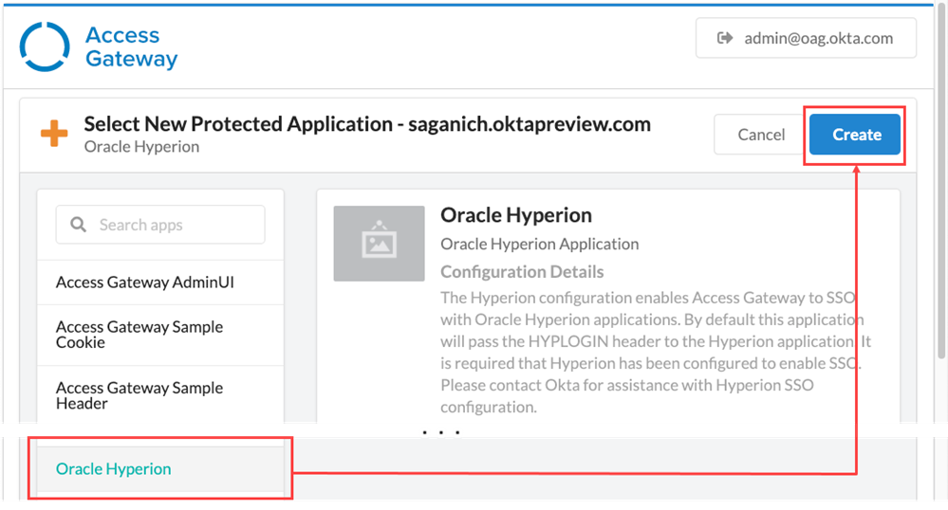Viewport: 948px width, 510px height.
Task: Select Access Gateway AdminUI from list
Action: (x=144, y=282)
